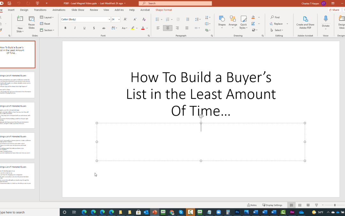Open Bullets dropdown arrow
This screenshot has width=345, height=216.
pyautogui.click(x=162, y=20)
